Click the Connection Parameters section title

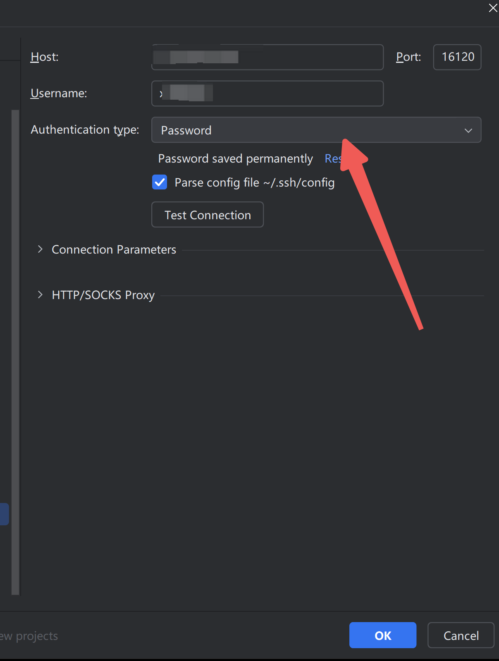point(114,249)
